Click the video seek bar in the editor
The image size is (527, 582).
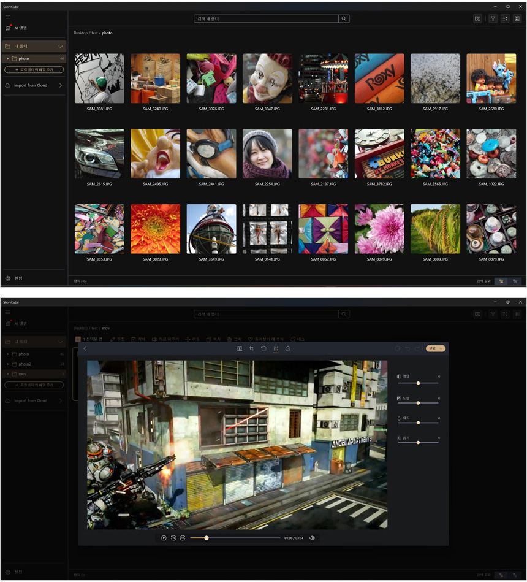(x=235, y=538)
